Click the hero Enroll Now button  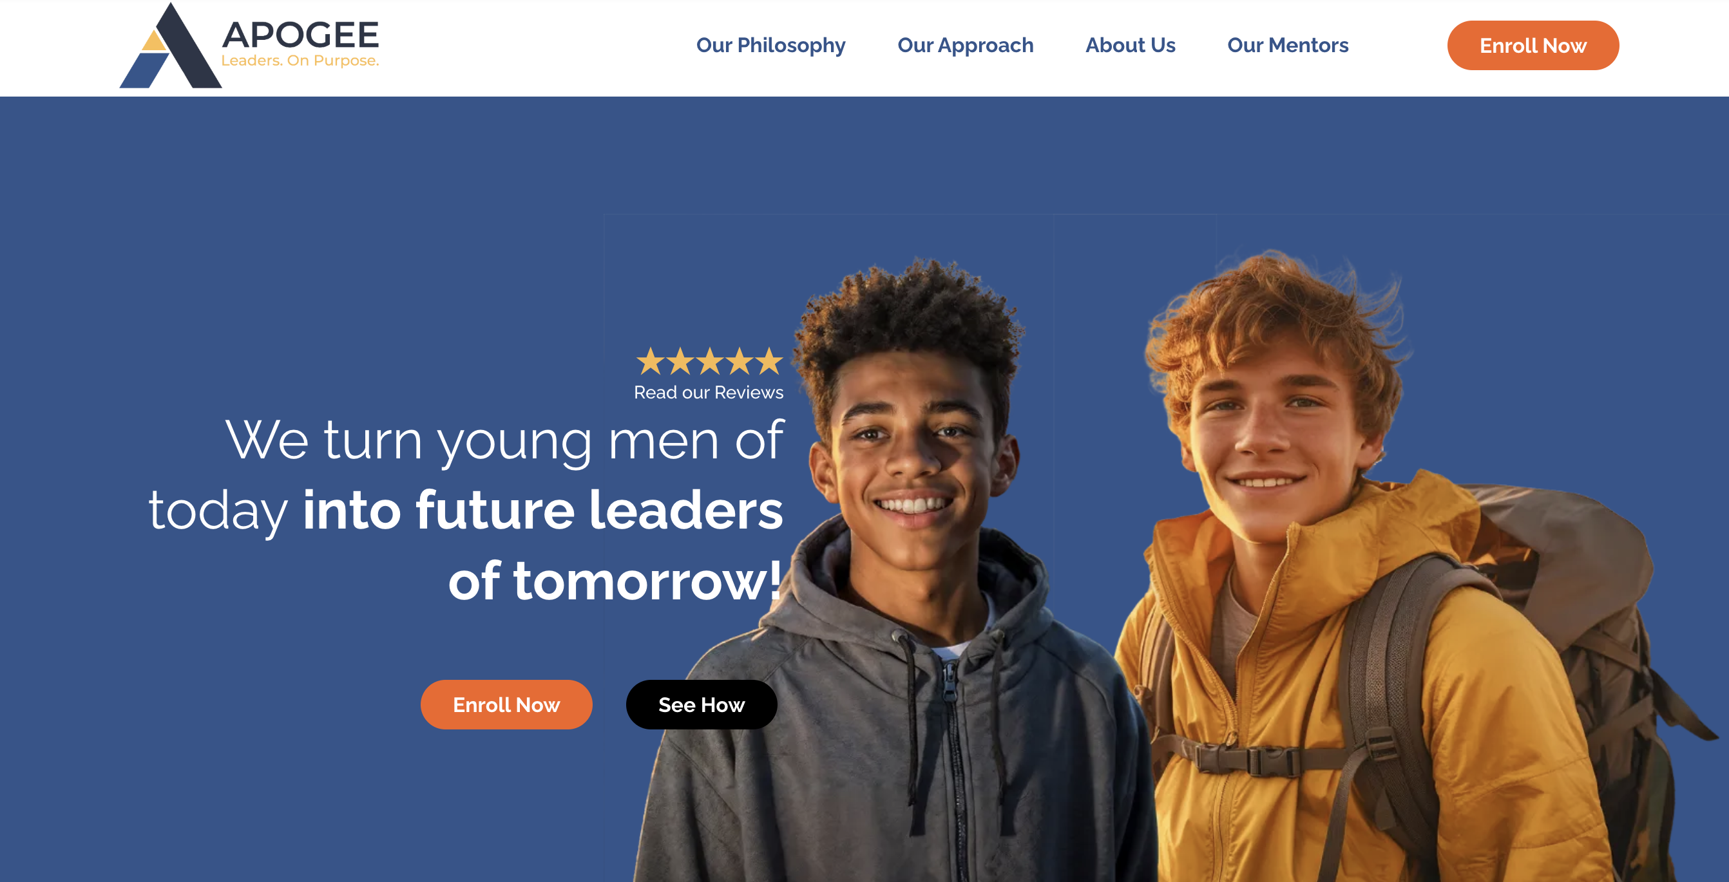coord(506,704)
